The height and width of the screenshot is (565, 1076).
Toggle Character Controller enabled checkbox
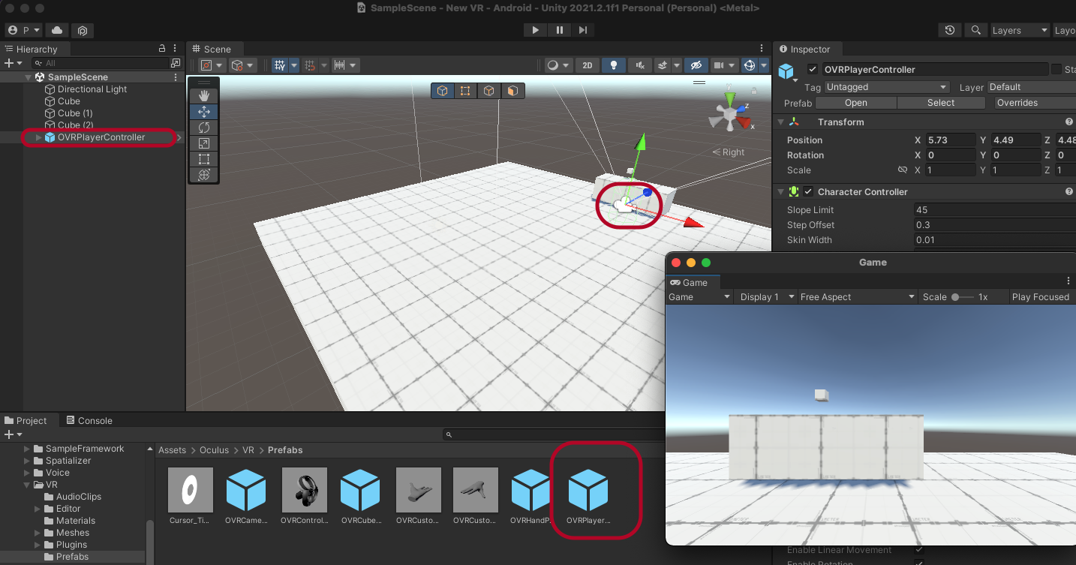pyautogui.click(x=808, y=191)
